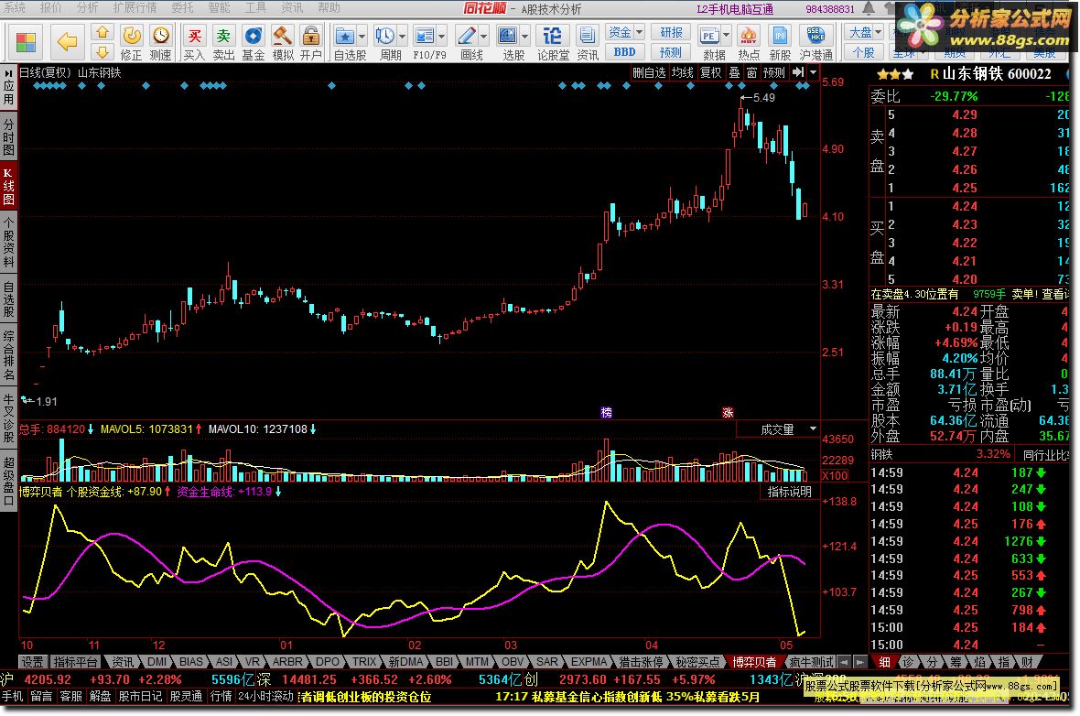Switch to 分时图 intraday view in sidebar
1080x716 pixels.
tap(8, 136)
